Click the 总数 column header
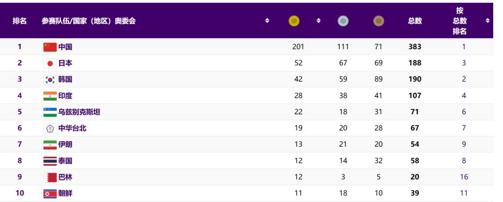The width and height of the screenshot is (503, 202). 415,21
